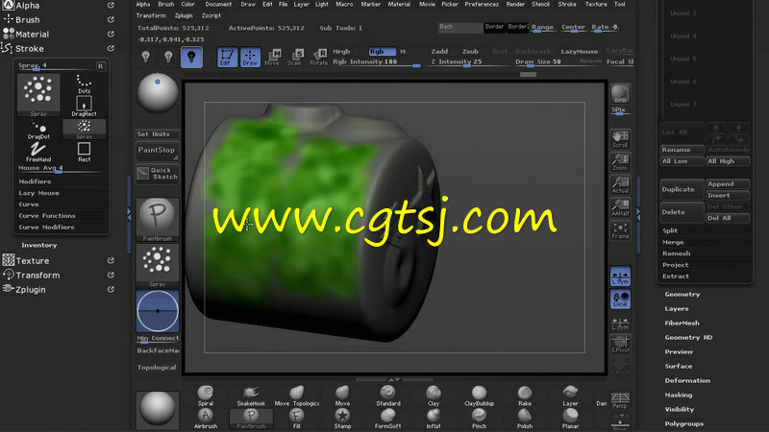Click the Duplicate subtool button
The height and width of the screenshot is (432, 769).
coord(682,189)
